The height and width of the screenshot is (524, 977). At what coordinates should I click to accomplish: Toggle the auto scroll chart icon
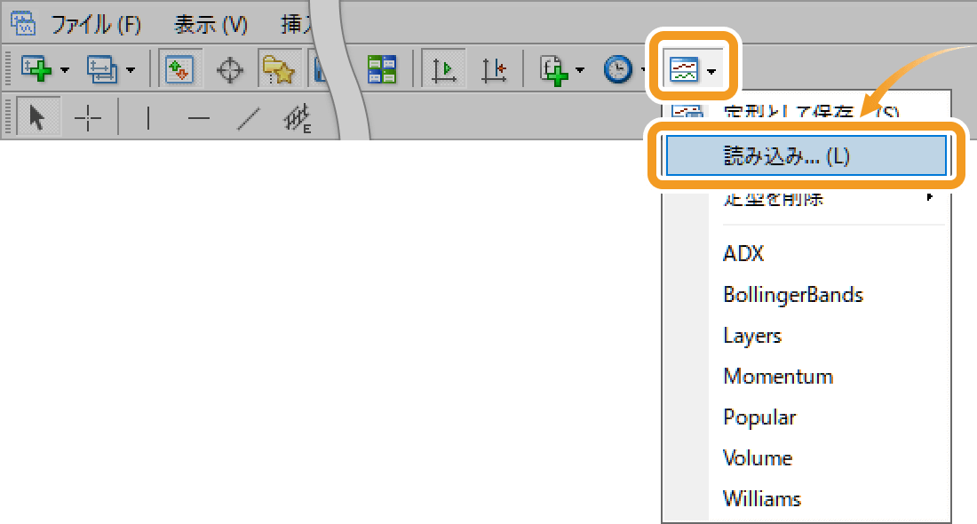tap(443, 69)
